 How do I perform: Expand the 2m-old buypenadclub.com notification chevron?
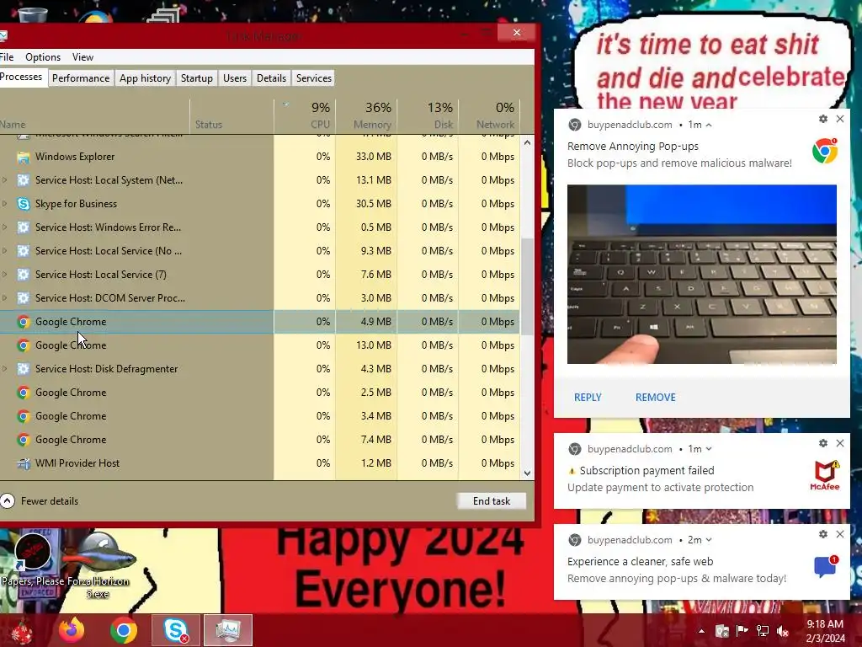709,540
